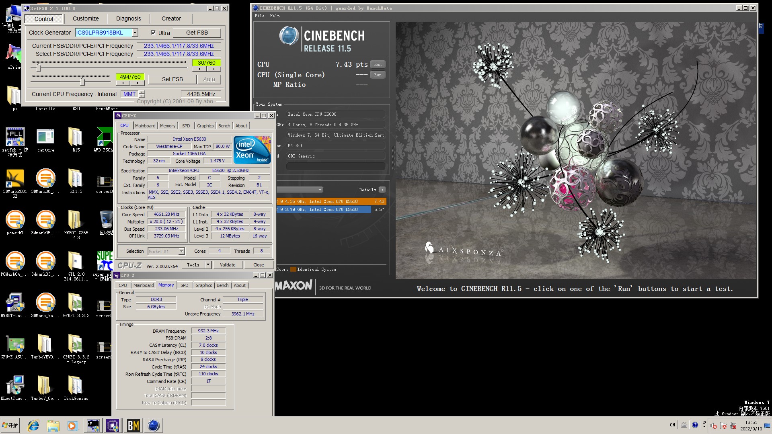Viewport: 772px width, 434px height.
Task: Expand the Cinebench ranking dropdown
Action: pyautogui.click(x=320, y=190)
